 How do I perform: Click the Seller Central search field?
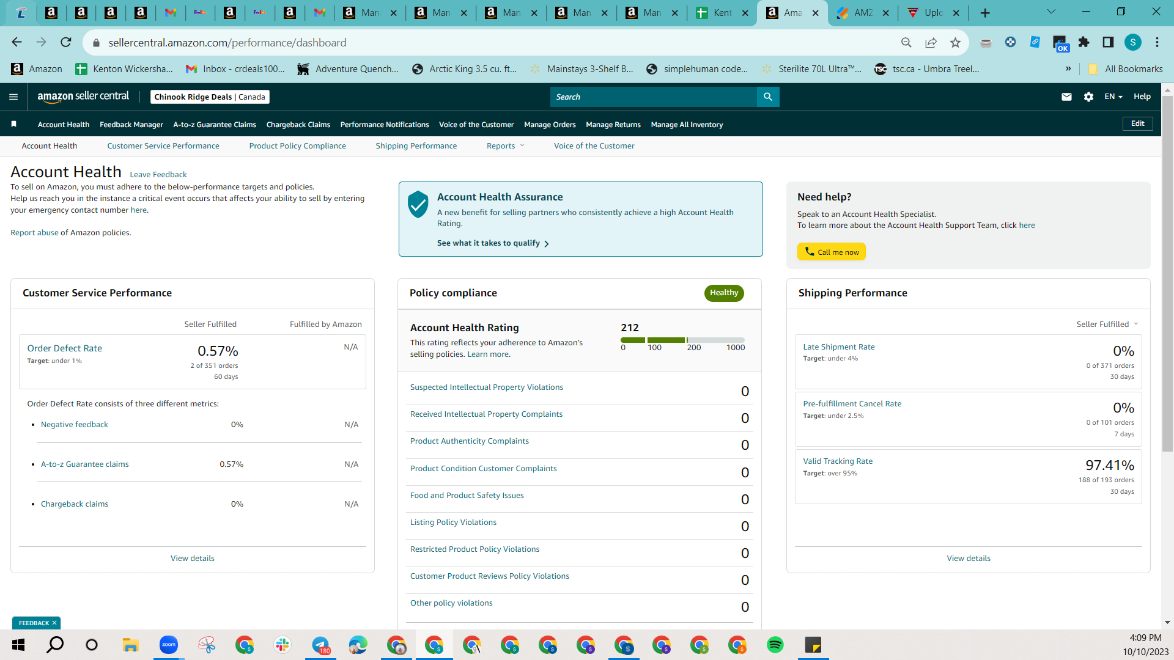[653, 97]
